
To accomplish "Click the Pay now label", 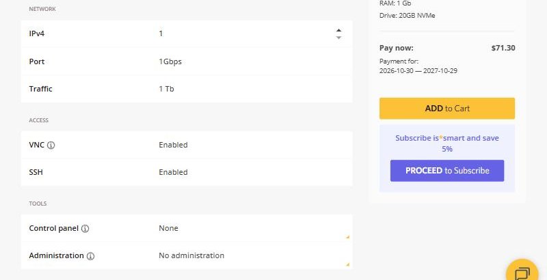I will 397,48.
